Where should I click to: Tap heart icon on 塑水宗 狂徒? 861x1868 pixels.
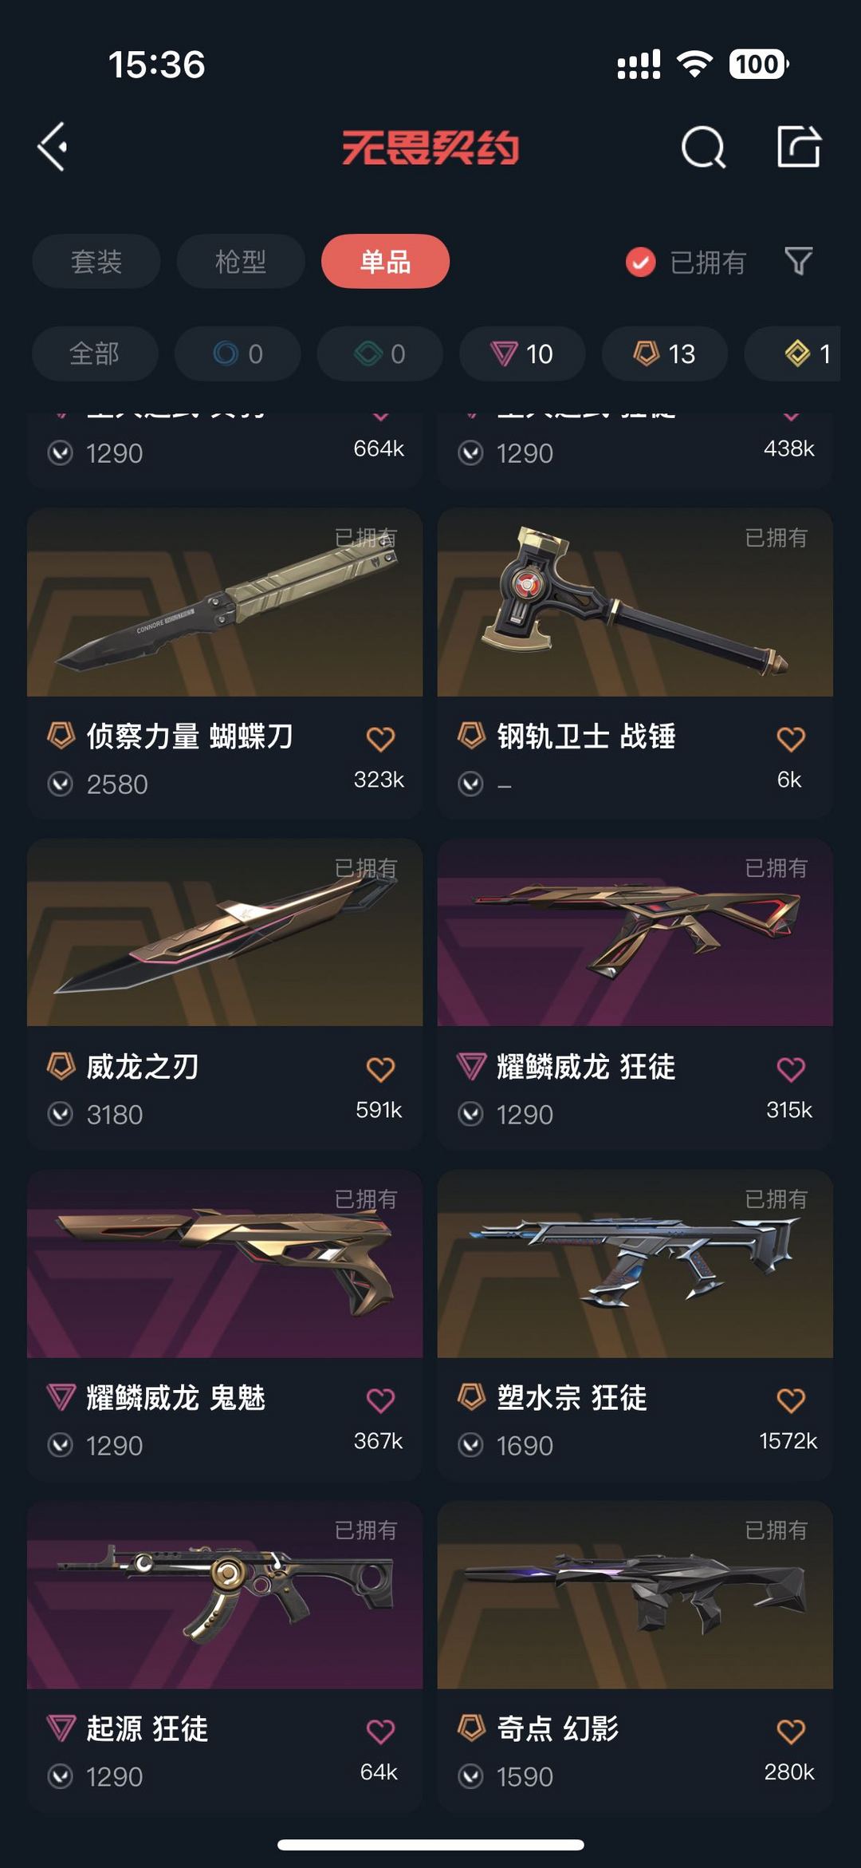pyautogui.click(x=791, y=1400)
